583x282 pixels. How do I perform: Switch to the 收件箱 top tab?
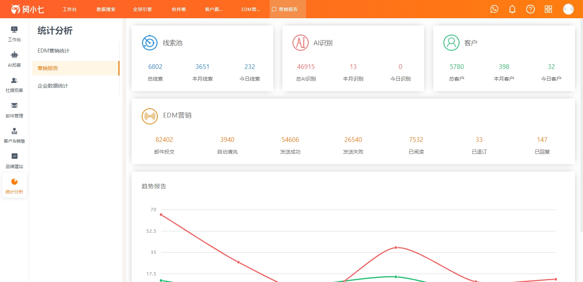179,9
